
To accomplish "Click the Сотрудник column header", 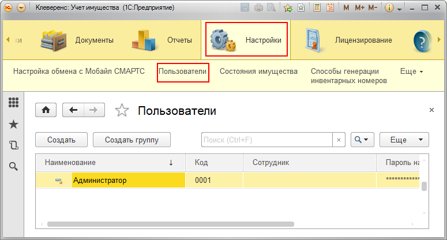I will 310,163.
